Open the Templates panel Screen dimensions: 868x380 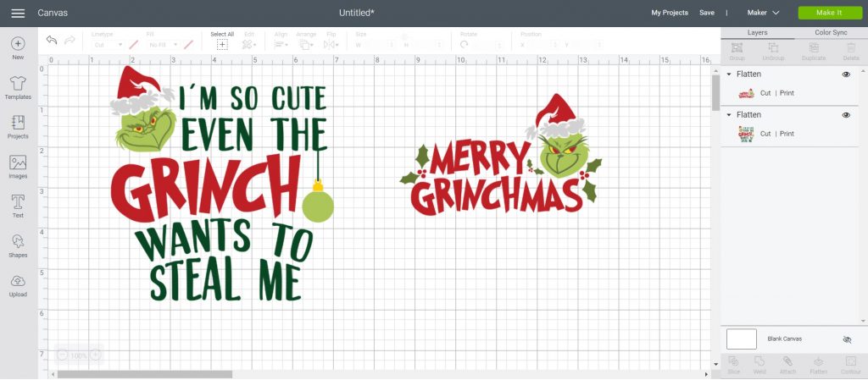18,88
